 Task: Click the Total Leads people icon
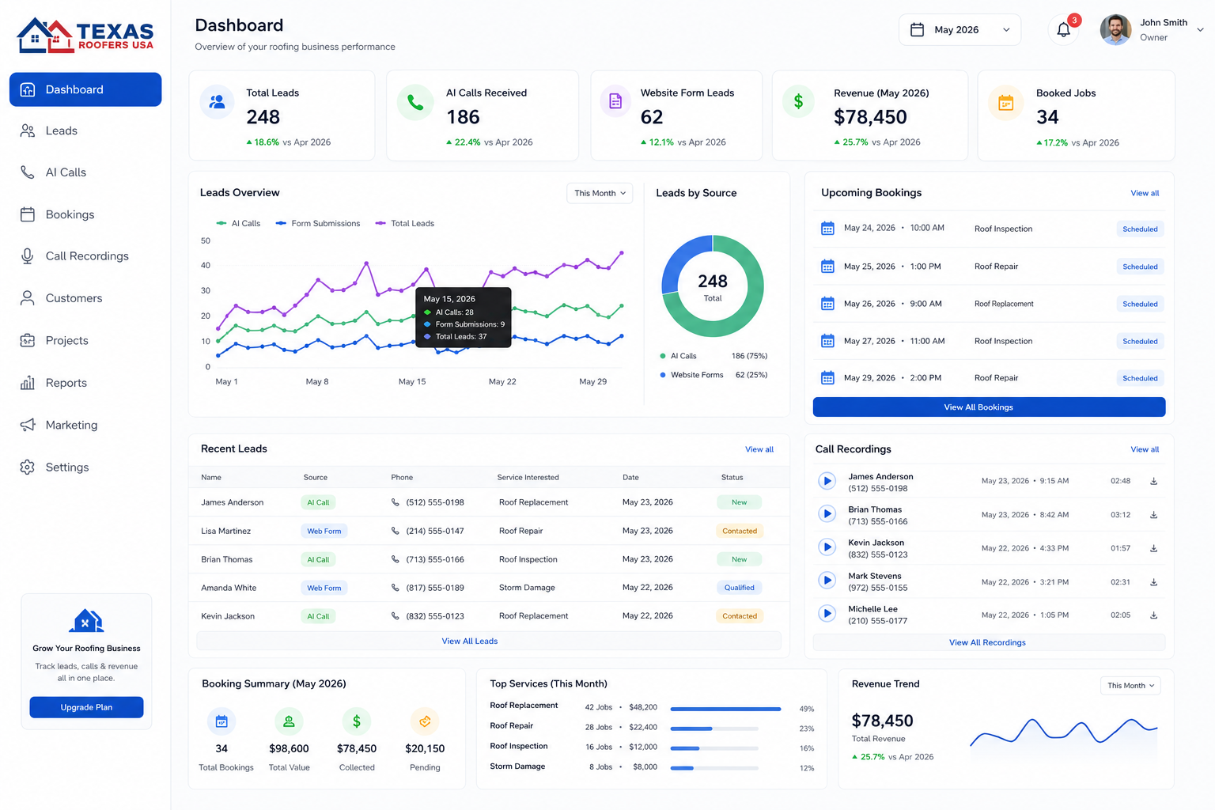pos(217,102)
